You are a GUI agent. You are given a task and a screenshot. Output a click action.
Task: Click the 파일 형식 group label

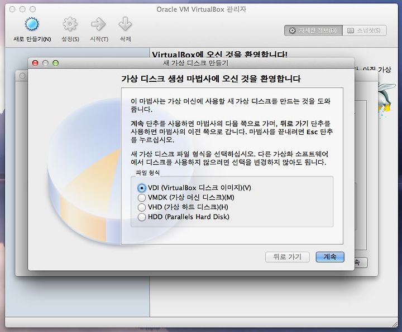(147, 173)
